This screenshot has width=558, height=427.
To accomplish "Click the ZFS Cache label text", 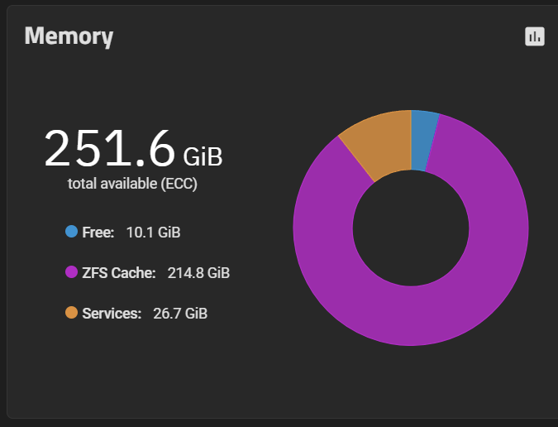I will [119, 273].
